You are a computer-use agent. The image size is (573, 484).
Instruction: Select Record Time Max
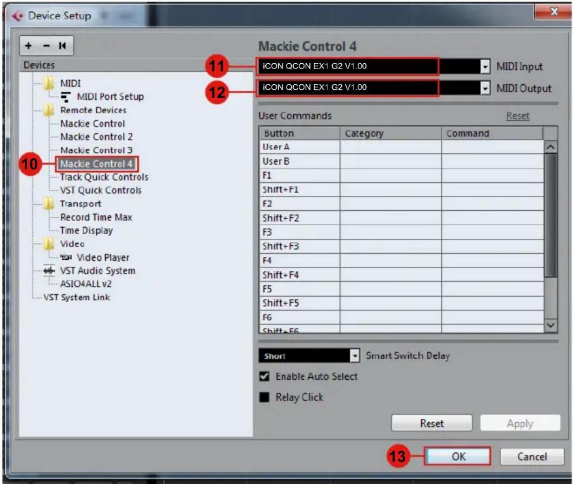96,217
